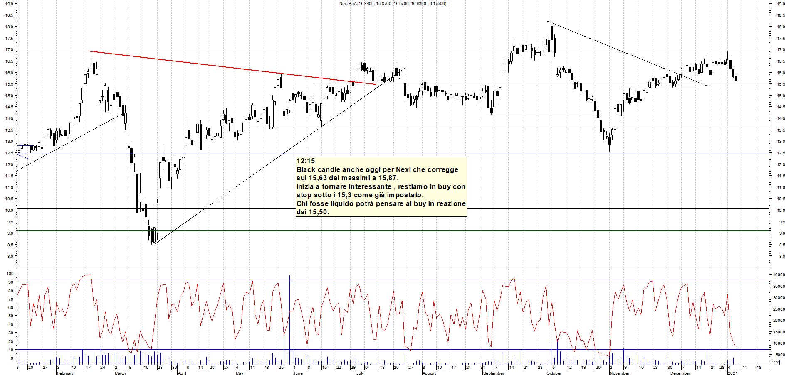
Task: Click the May month label
Action: 239,373
